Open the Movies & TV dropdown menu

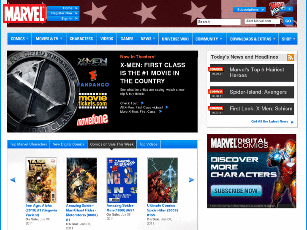pyautogui.click(x=49, y=39)
